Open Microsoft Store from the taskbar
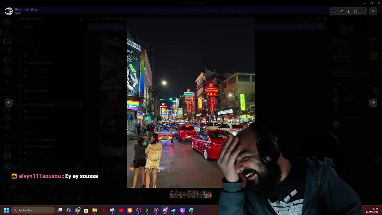Viewport: 382px width, 215px height. tap(86, 210)
